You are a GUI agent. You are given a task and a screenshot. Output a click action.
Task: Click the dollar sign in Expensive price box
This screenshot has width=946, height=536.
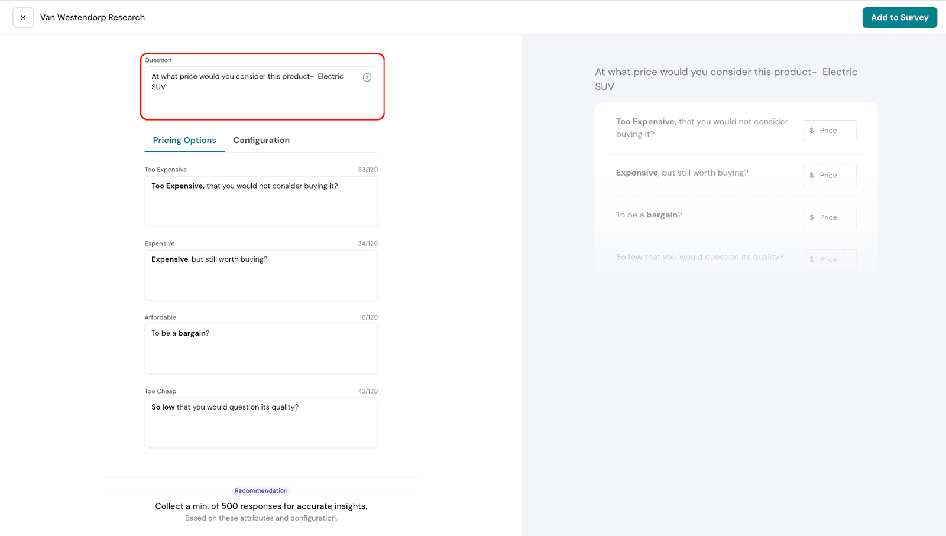[812, 176]
